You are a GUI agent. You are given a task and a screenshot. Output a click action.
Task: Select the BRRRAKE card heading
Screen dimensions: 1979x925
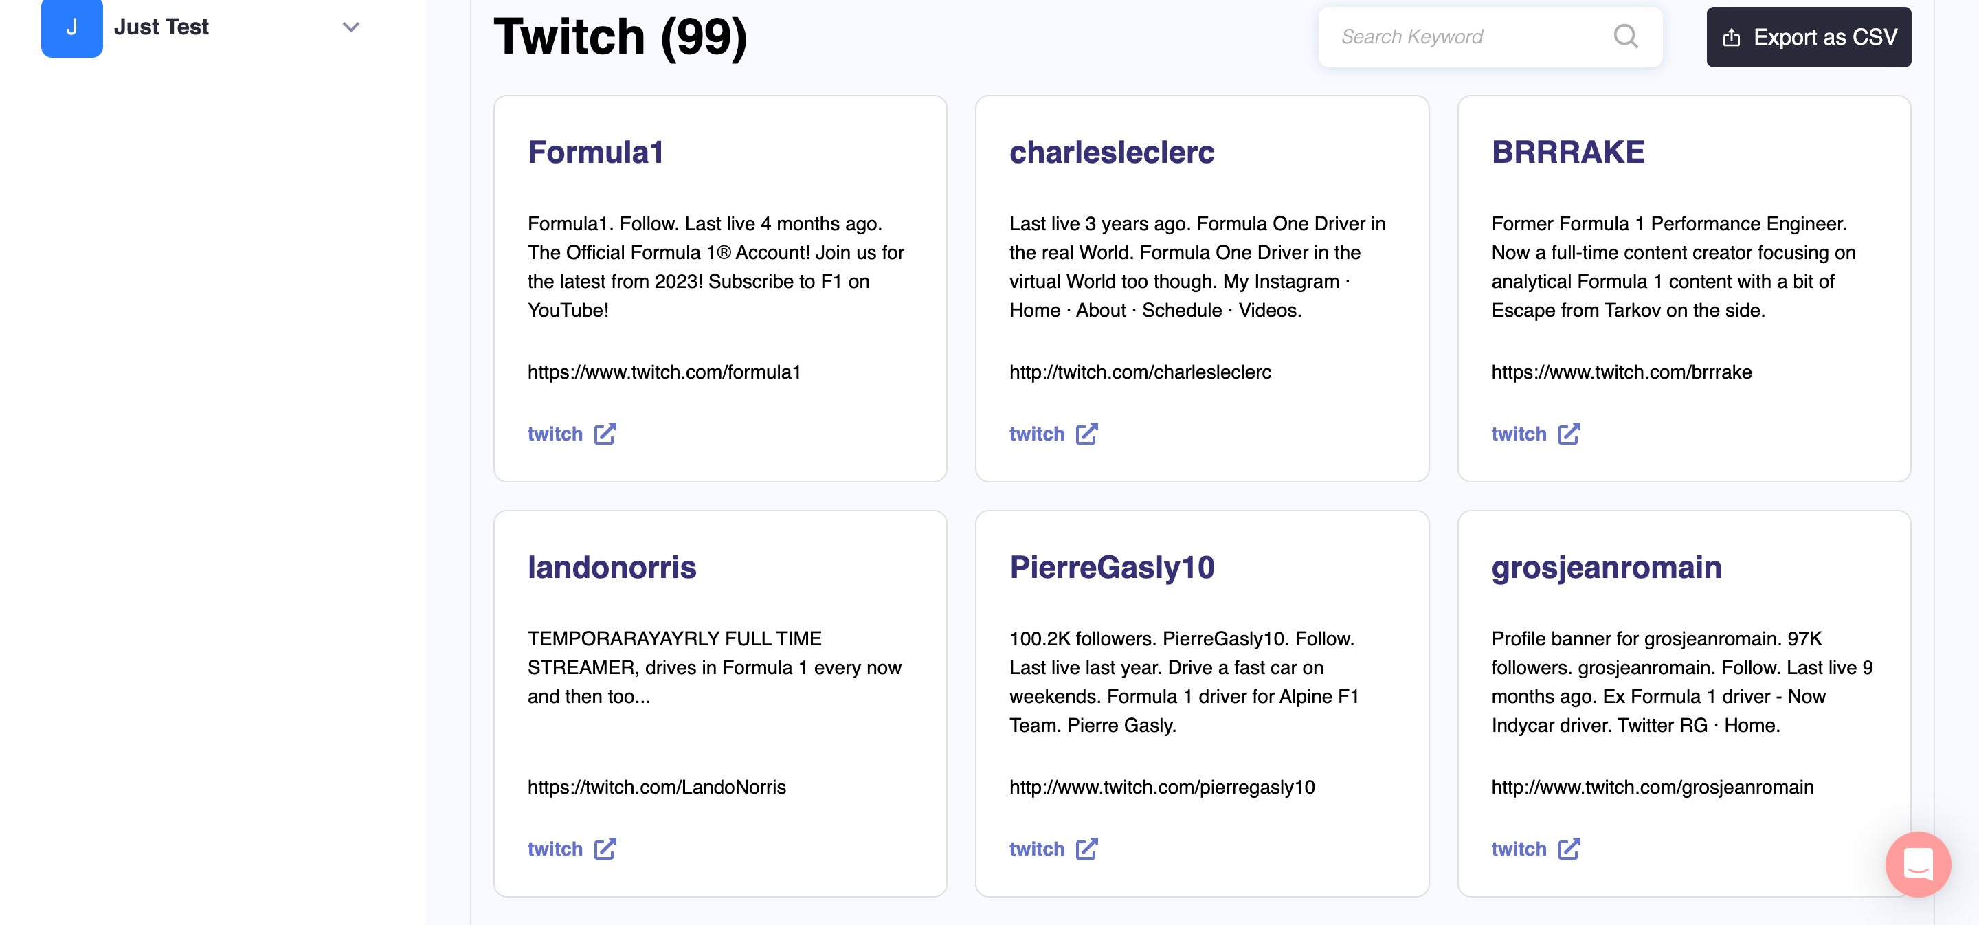pos(1567,152)
